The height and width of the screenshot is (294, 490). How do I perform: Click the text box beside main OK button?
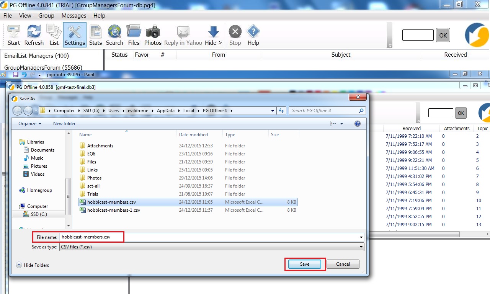coord(418,35)
